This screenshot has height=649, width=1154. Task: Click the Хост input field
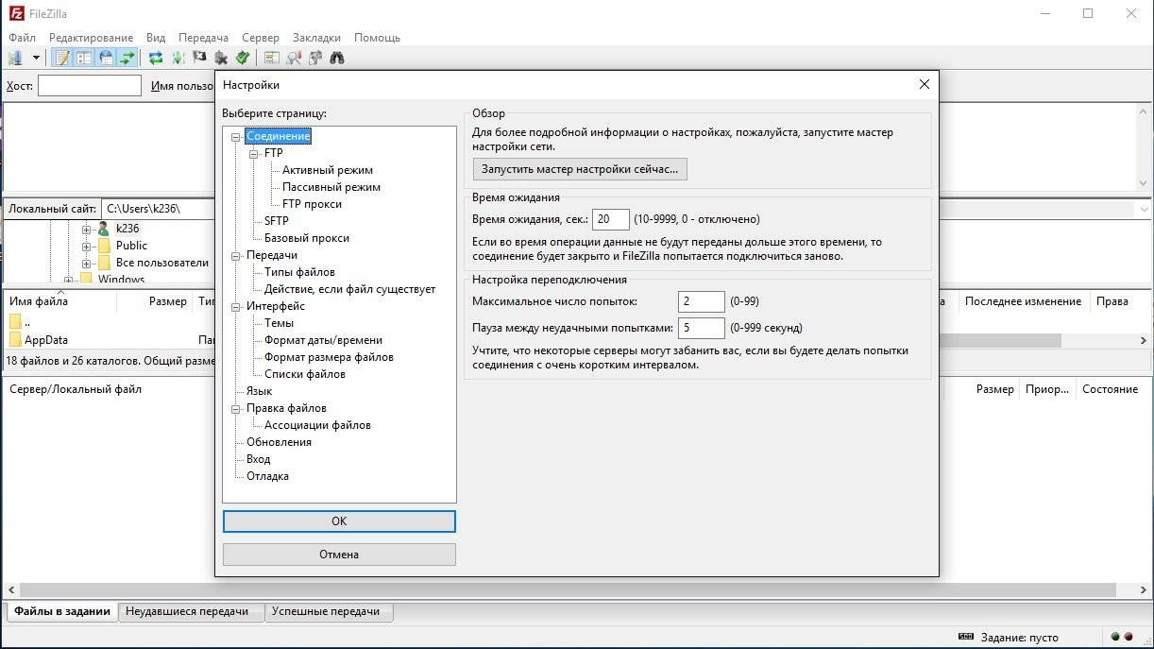90,86
